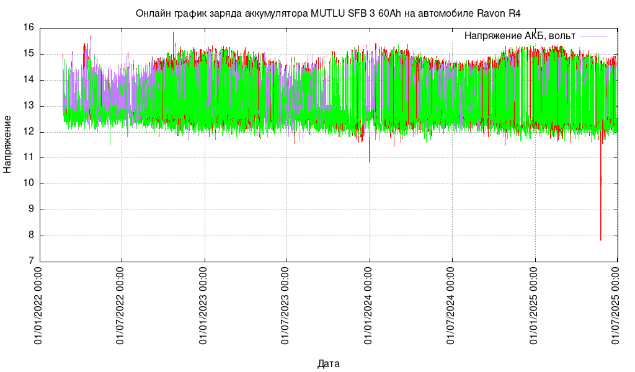Click the date label 01/01/2022 00:00

pyautogui.click(x=38, y=306)
